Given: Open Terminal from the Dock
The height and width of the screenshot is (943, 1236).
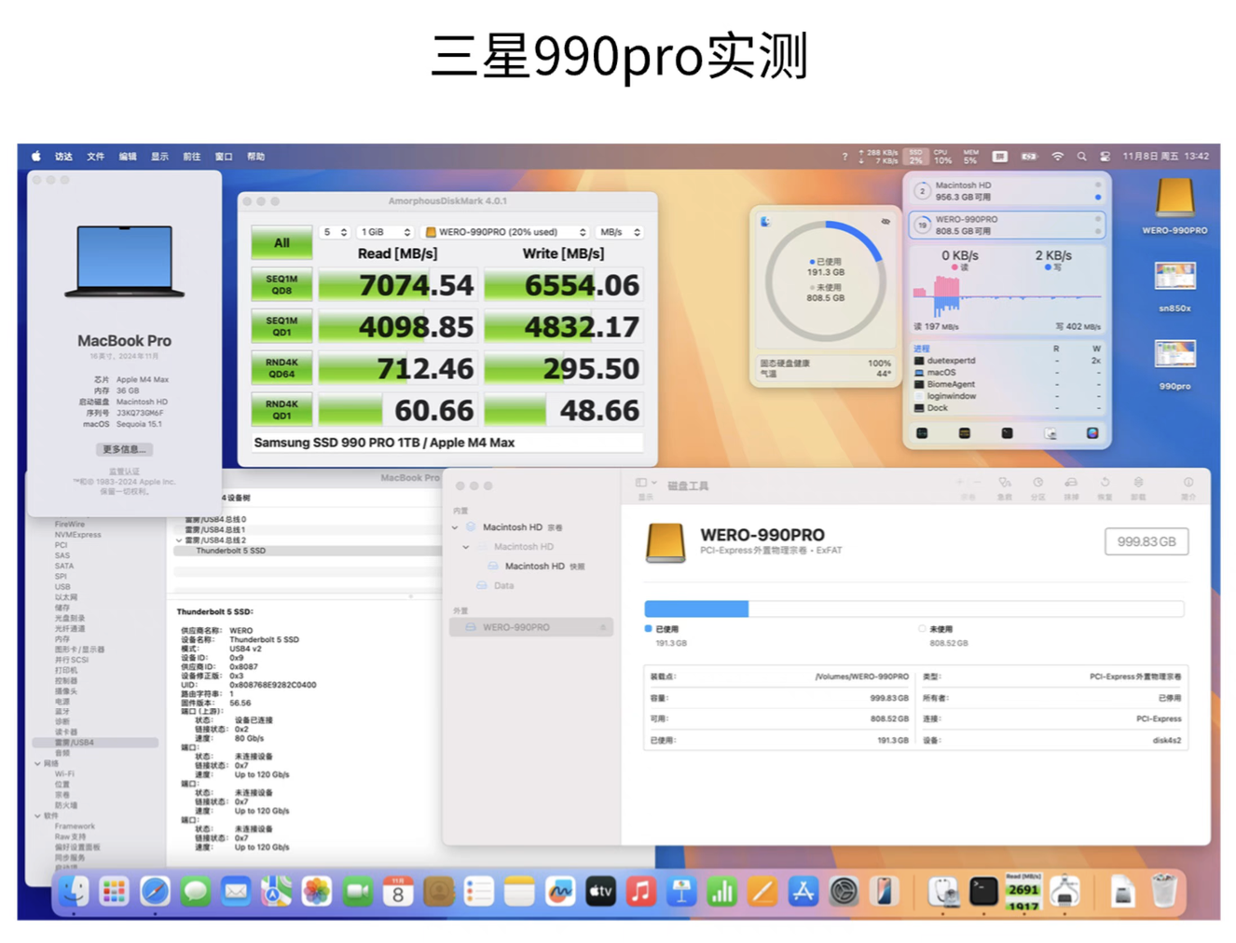Looking at the screenshot, I should click(982, 892).
